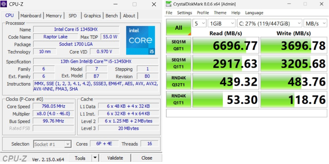Open the Theme menu
This screenshot has width=329, height=164.
(220, 13)
